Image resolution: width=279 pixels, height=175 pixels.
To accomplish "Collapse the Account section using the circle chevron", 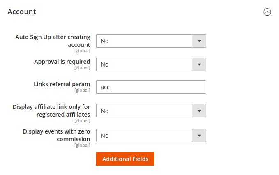I will (x=267, y=12).
